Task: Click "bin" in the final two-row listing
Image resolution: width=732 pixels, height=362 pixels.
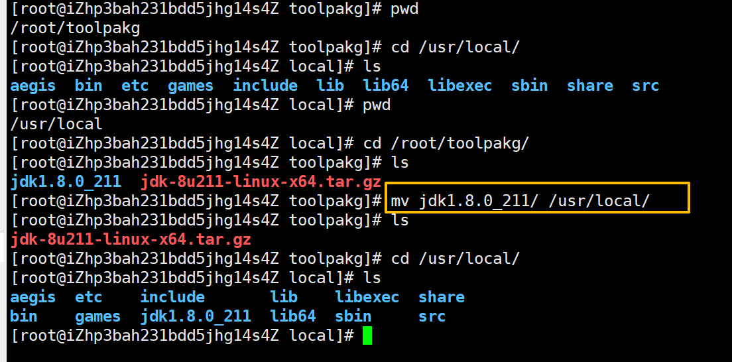Action: [x=24, y=316]
